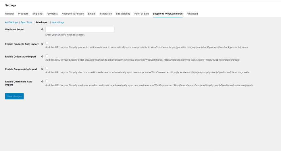Switch to the Products tab
This screenshot has width=281, height=151.
(23, 14)
